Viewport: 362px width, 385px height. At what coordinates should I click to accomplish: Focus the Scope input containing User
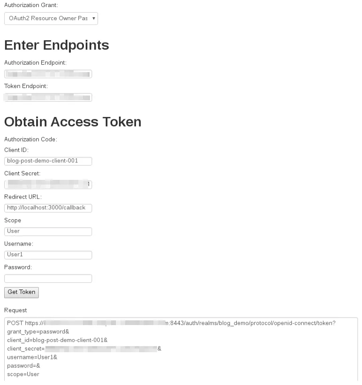[48, 231]
